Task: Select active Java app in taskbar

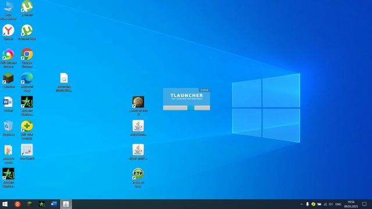Action: click(66, 204)
